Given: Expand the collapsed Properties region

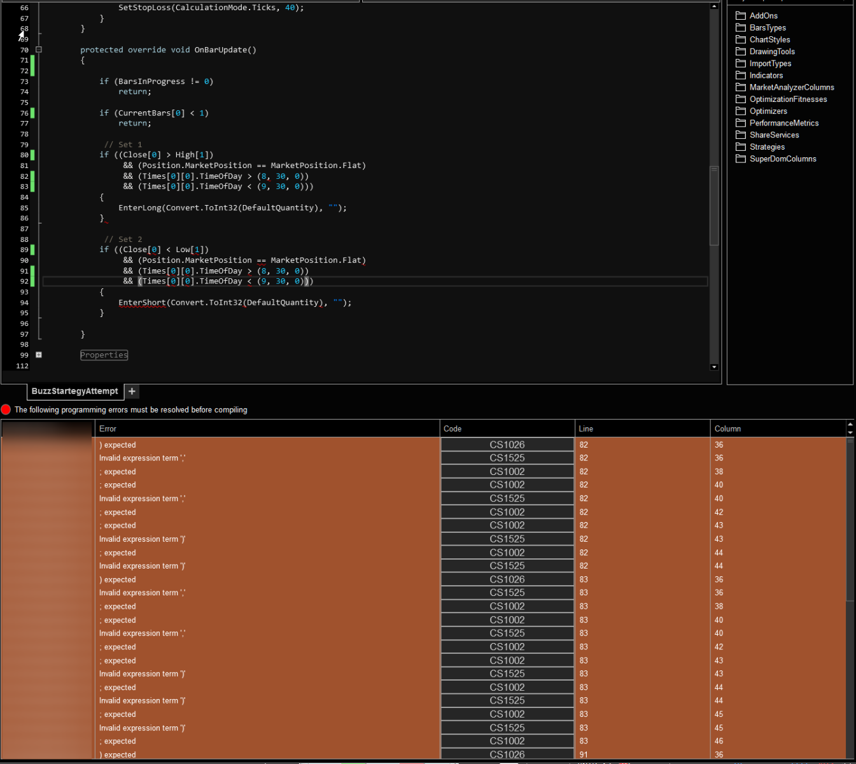Looking at the screenshot, I should pos(39,355).
